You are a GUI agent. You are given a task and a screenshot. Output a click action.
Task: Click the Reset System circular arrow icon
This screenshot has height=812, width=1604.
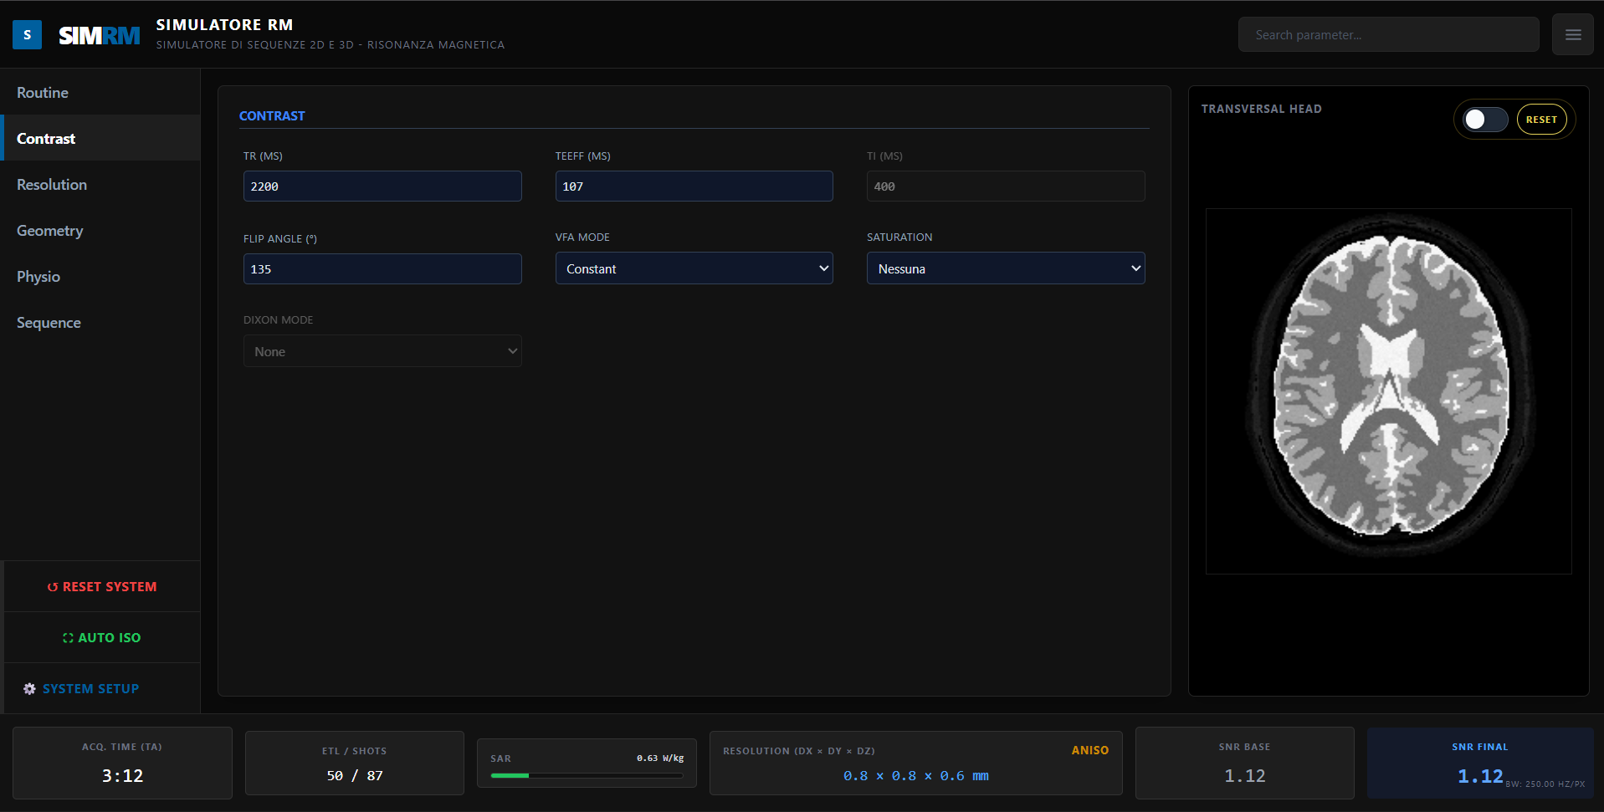click(53, 587)
